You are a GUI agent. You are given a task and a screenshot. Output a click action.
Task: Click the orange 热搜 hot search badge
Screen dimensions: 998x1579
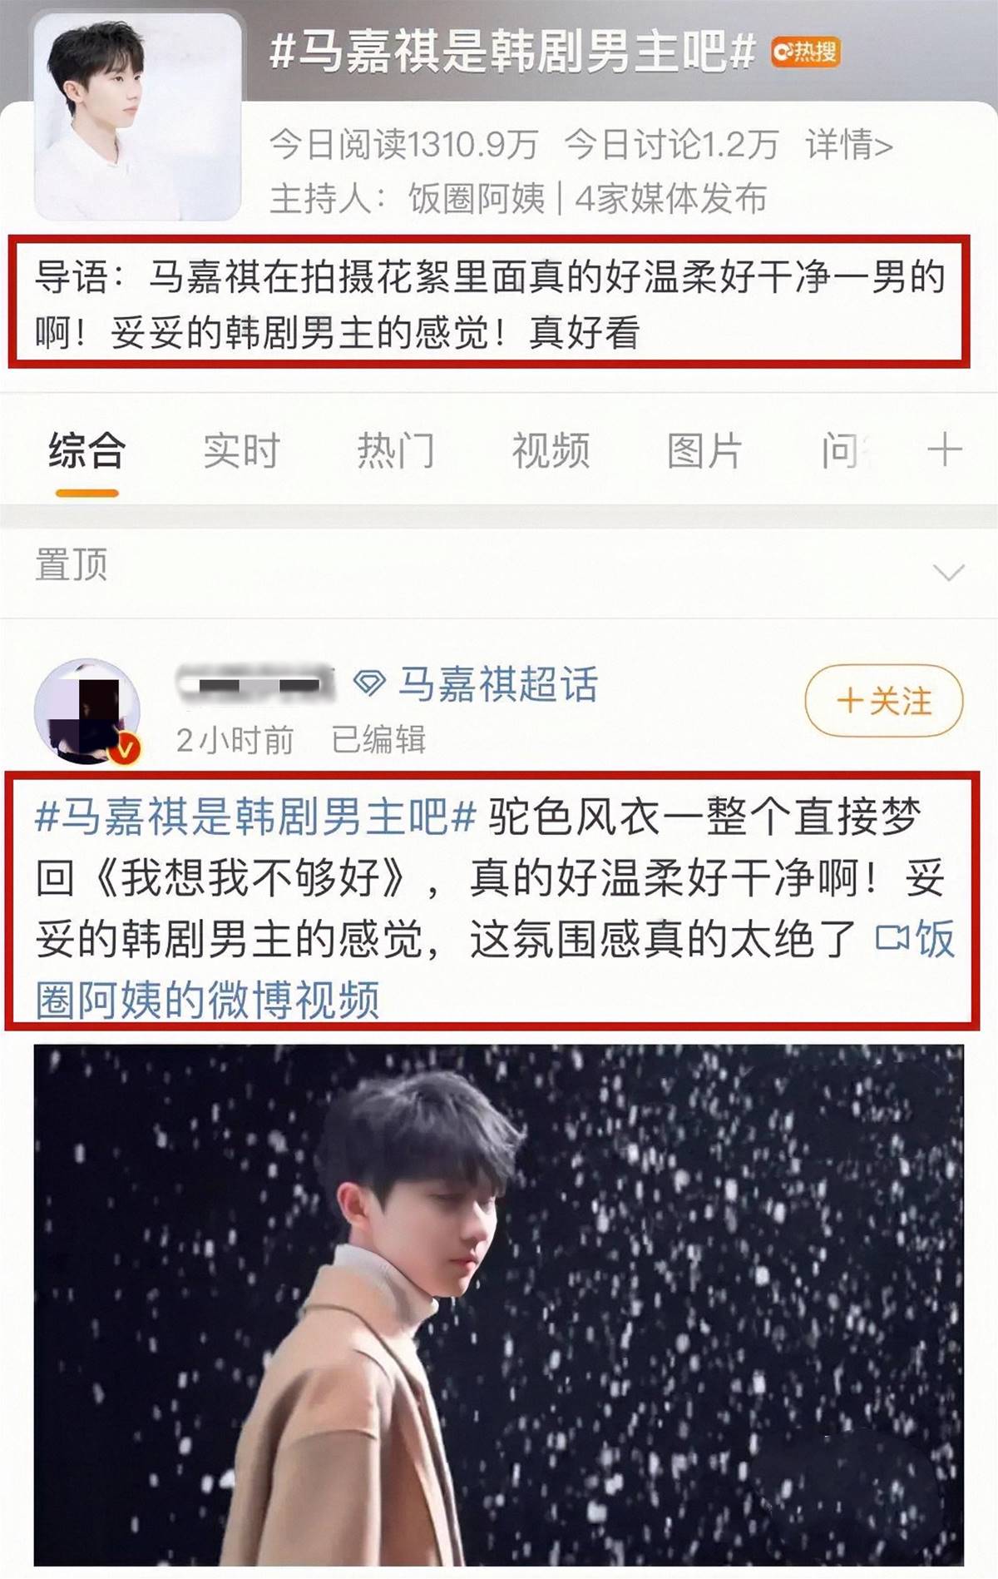pyautogui.click(x=805, y=52)
